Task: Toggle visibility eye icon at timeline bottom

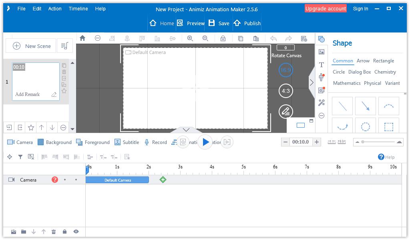Action: [x=76, y=232]
